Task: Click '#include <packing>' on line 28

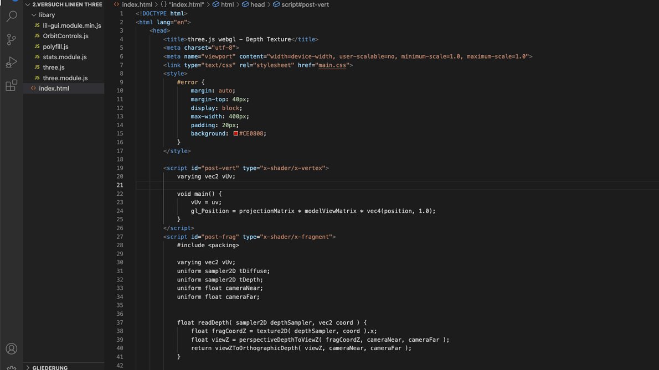Action: (x=208, y=246)
